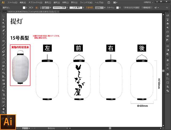Select the Artboard tool
171x130 pixels.
point(3,102)
